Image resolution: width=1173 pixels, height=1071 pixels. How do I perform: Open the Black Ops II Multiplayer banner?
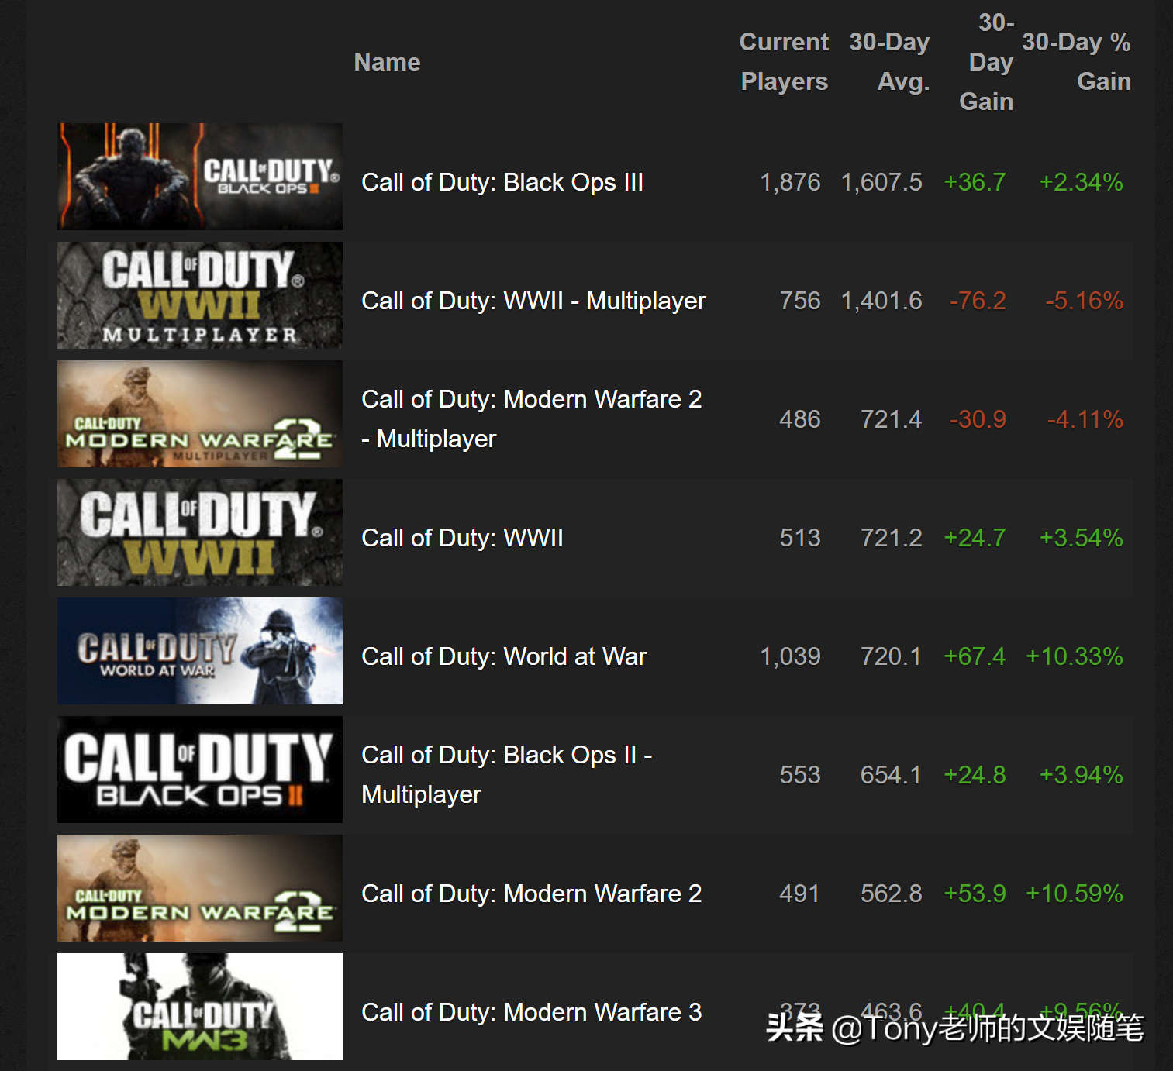(x=200, y=770)
